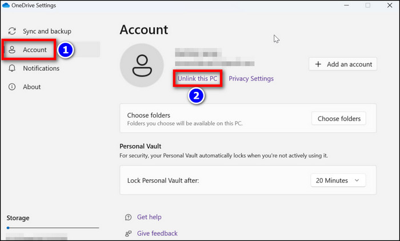Click the Add an account button
Image resolution: width=400 pixels, height=241 pixels.
[x=343, y=64]
